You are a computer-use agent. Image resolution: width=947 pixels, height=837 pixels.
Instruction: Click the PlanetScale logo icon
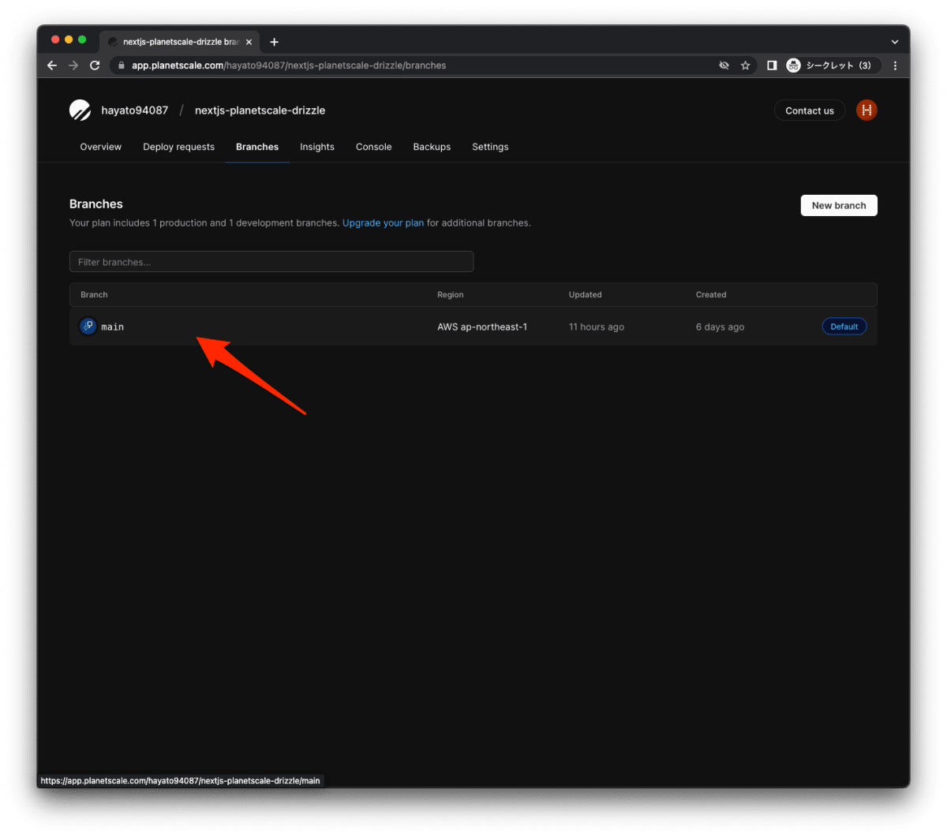(x=80, y=110)
